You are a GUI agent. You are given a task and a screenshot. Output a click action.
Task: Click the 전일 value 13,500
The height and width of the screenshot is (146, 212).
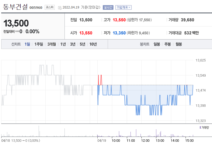coord(86,20)
